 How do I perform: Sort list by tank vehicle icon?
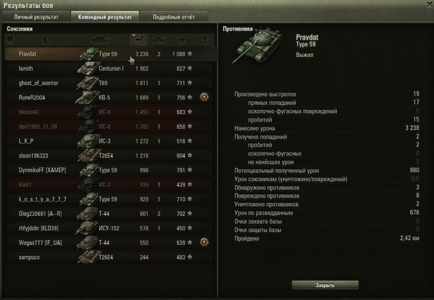(x=102, y=40)
